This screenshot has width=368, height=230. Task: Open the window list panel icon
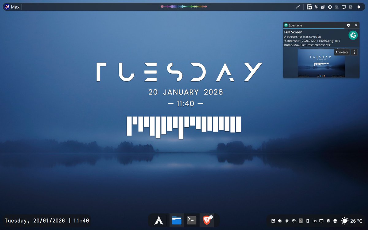309,7
